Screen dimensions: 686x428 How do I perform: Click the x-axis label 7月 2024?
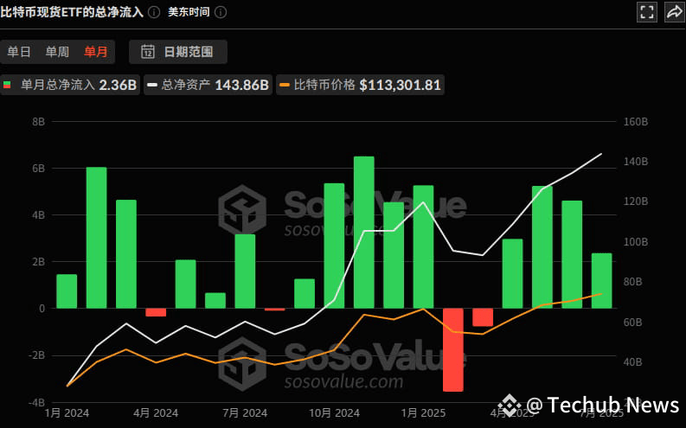(x=245, y=412)
